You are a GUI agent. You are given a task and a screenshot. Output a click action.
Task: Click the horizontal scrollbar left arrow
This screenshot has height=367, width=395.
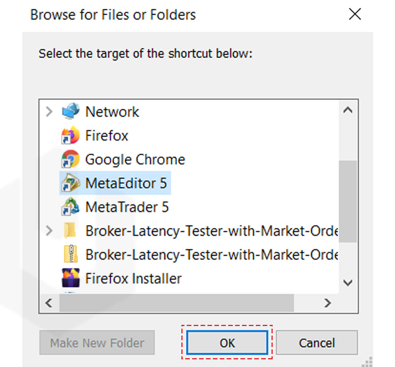click(x=49, y=303)
